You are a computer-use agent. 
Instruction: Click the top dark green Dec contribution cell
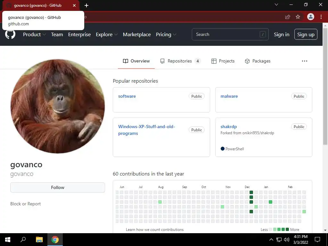[x=251, y=192]
